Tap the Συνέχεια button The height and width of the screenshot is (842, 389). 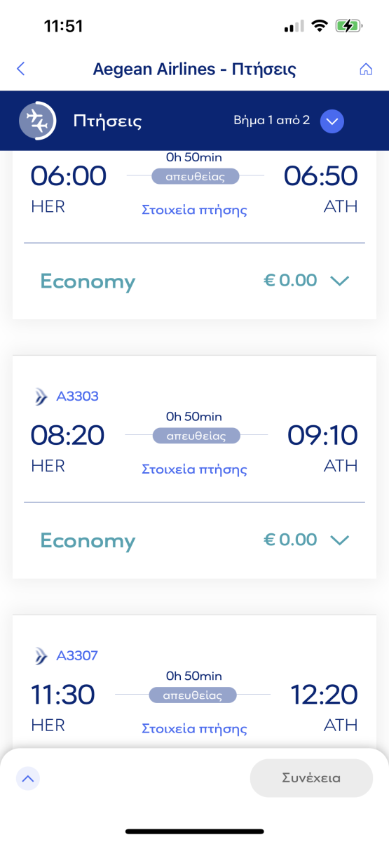(311, 777)
